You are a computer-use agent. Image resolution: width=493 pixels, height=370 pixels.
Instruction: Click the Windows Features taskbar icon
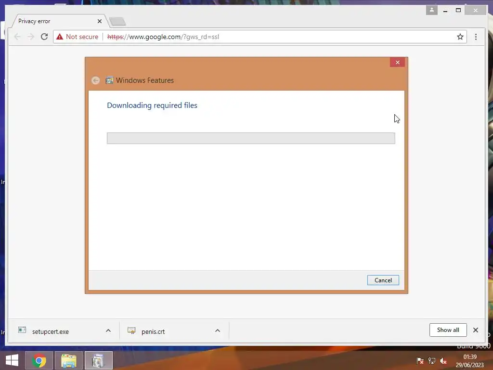(99, 360)
